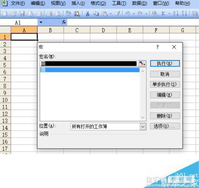Click the Research binoculars toolbar icon
Screen dimensions: 199x188
pos(77,14)
